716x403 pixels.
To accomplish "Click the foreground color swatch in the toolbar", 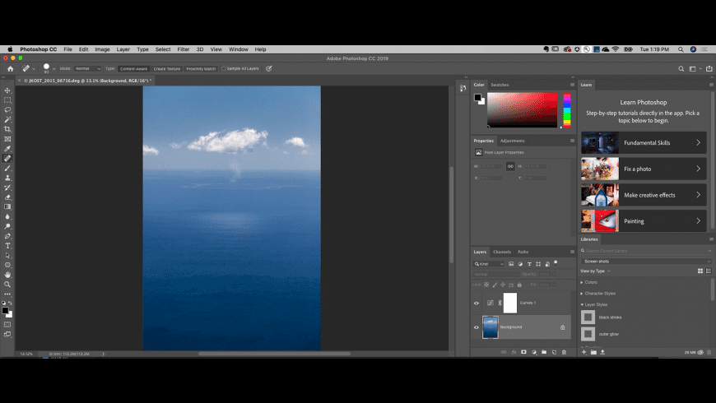I will pos(6,310).
